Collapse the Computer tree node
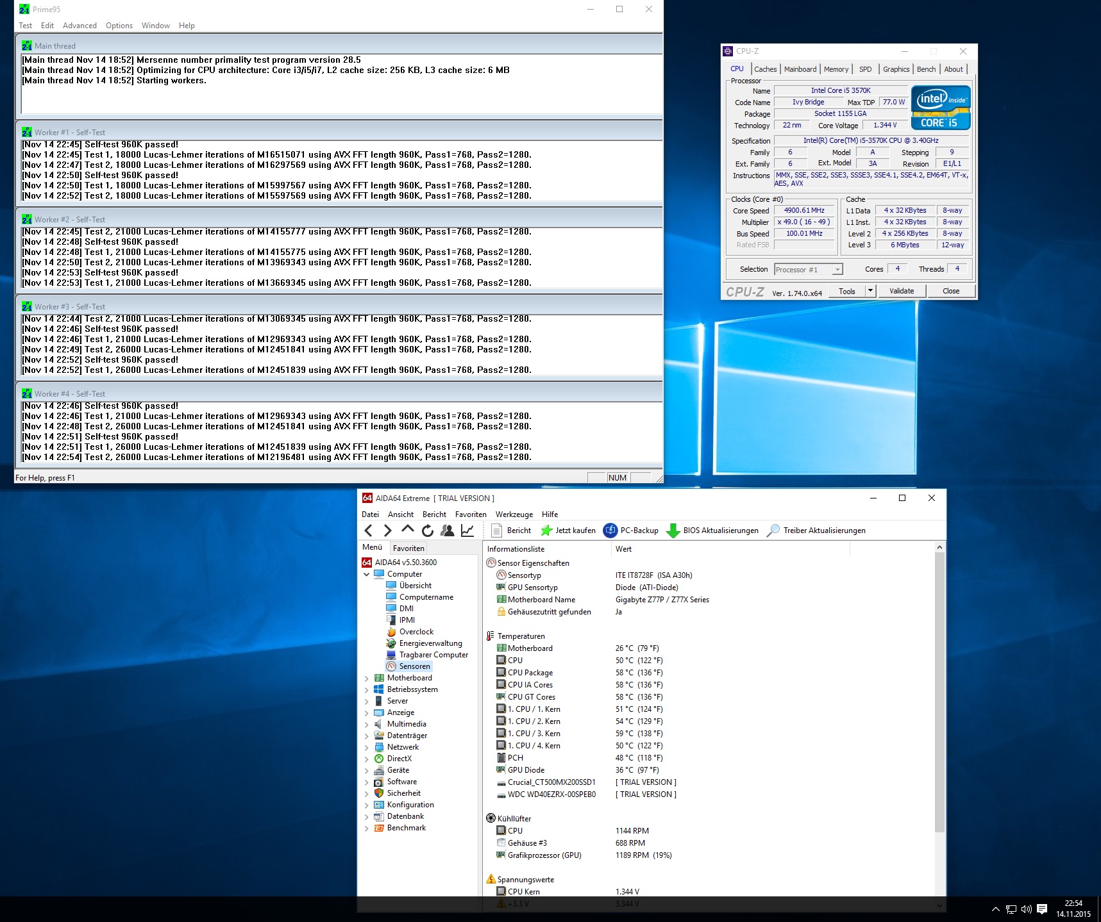This screenshot has height=922, width=1101. point(367,574)
